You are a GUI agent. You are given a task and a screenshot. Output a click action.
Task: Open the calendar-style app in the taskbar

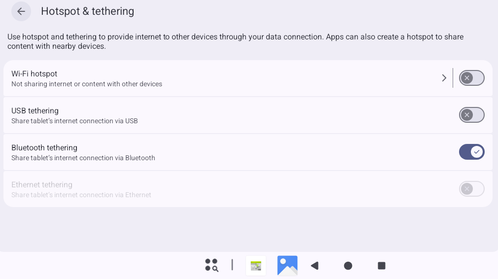pos(256,266)
